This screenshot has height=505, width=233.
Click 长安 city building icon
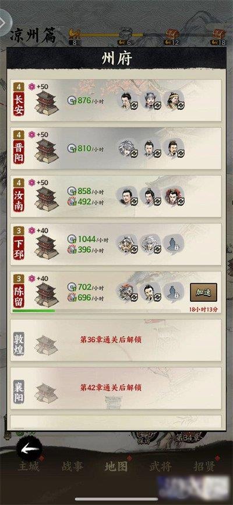46,103
